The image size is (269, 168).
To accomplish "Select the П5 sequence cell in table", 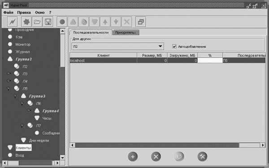I will 244,60.
